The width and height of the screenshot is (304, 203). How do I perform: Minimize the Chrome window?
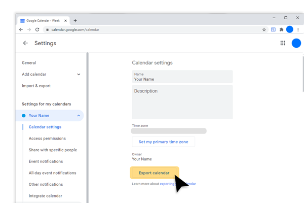(x=274, y=18)
